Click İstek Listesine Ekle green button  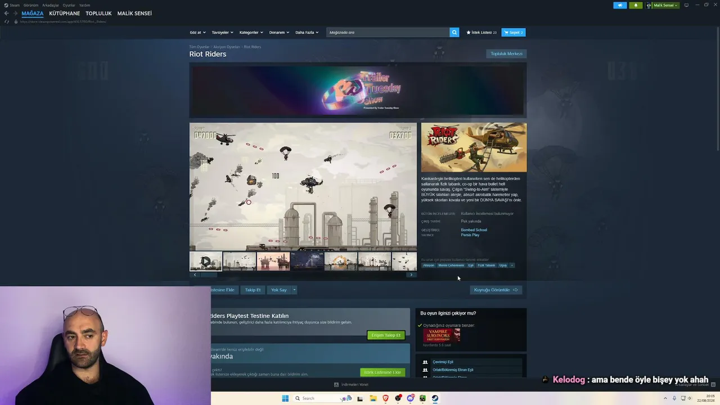382,372
